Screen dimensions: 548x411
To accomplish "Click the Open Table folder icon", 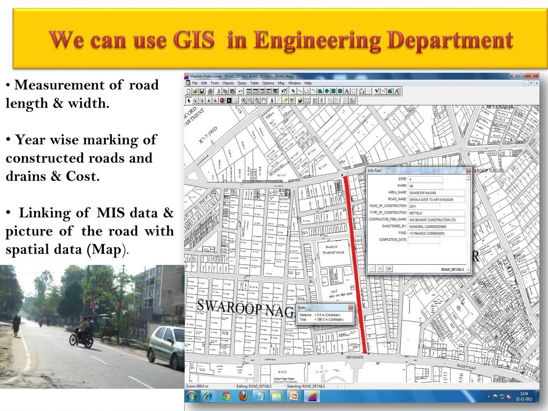I will coord(195,91).
